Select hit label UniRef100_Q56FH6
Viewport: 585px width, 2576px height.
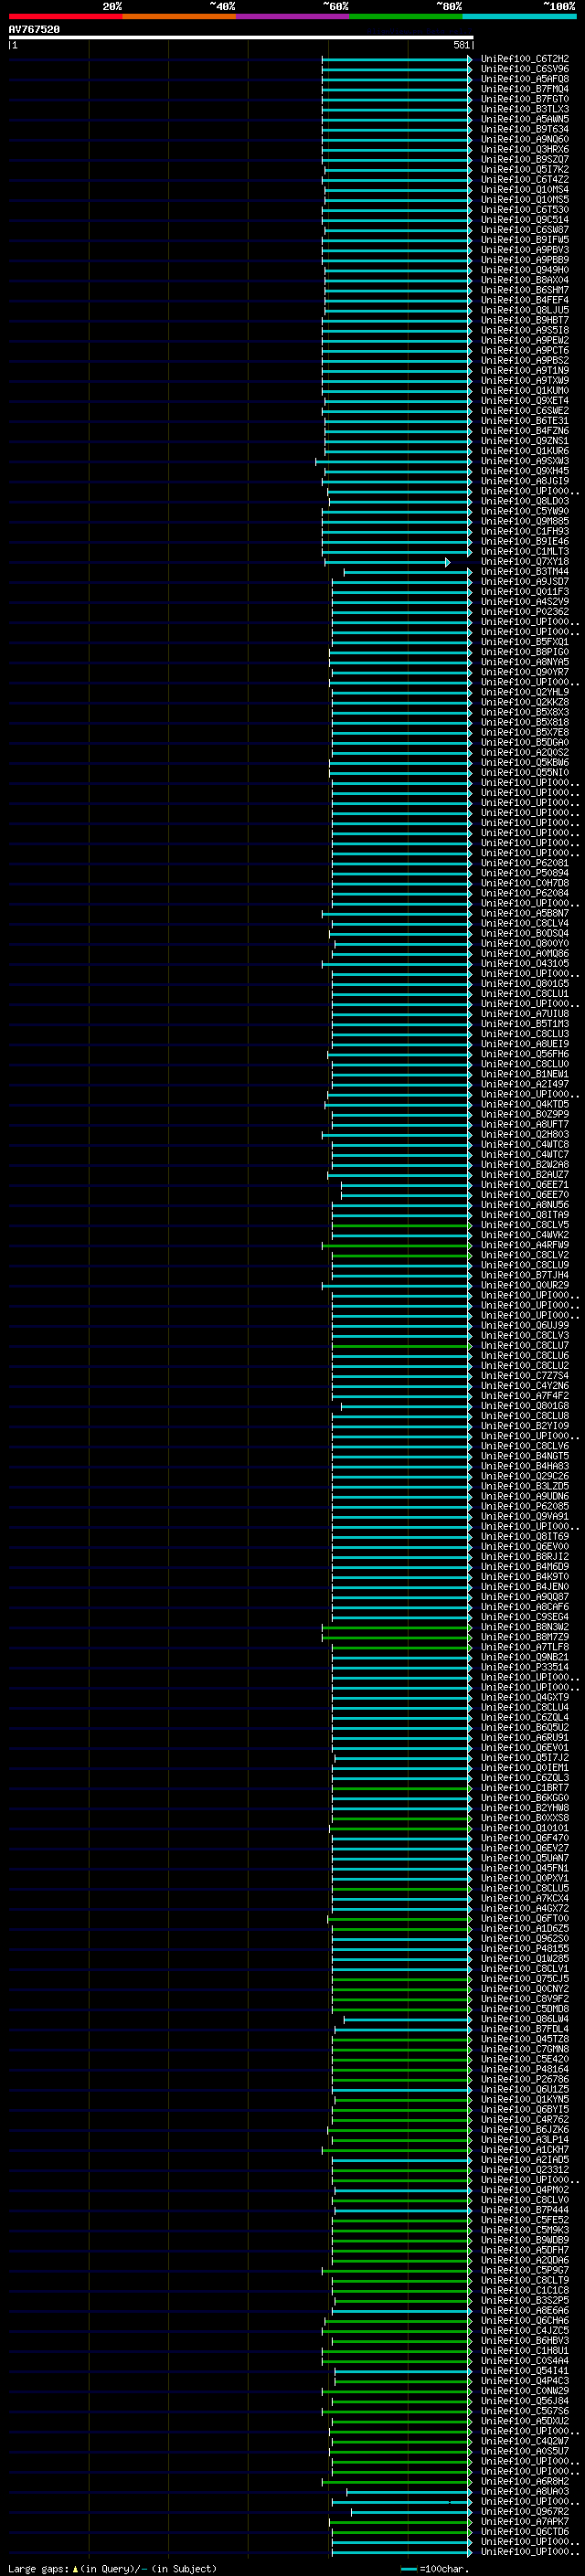click(x=525, y=1054)
